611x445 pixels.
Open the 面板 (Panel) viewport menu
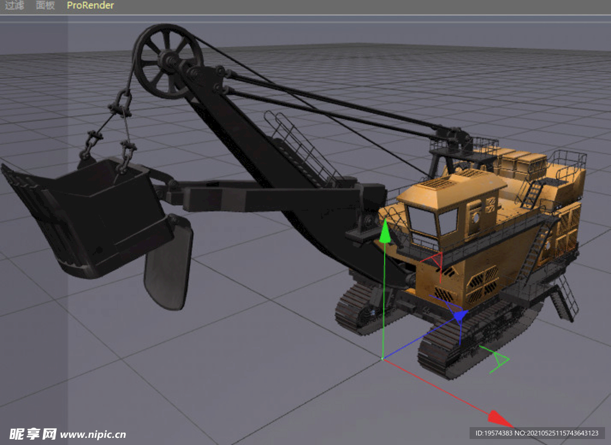tap(45, 5)
